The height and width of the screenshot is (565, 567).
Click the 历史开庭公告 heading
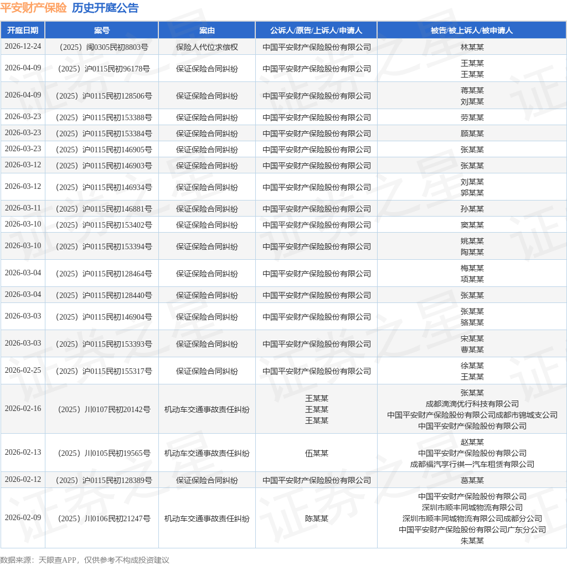point(105,8)
